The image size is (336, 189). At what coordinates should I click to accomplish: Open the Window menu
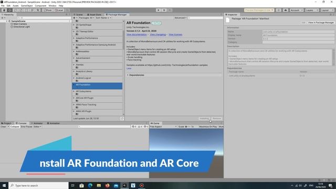tap(52, 6)
